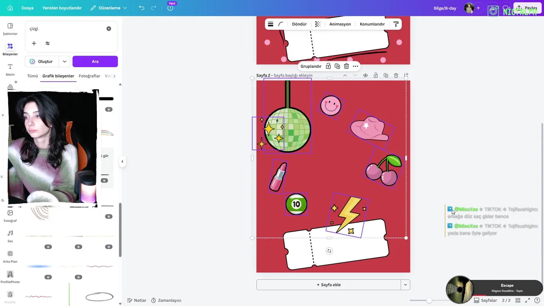The height and width of the screenshot is (306, 544).
Task: Collapse the side panel arrow
Action: pos(122,161)
